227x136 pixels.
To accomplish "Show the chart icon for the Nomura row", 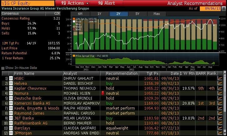I will coord(220,93).
